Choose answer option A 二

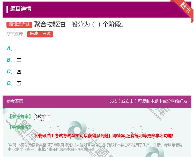click(14, 49)
